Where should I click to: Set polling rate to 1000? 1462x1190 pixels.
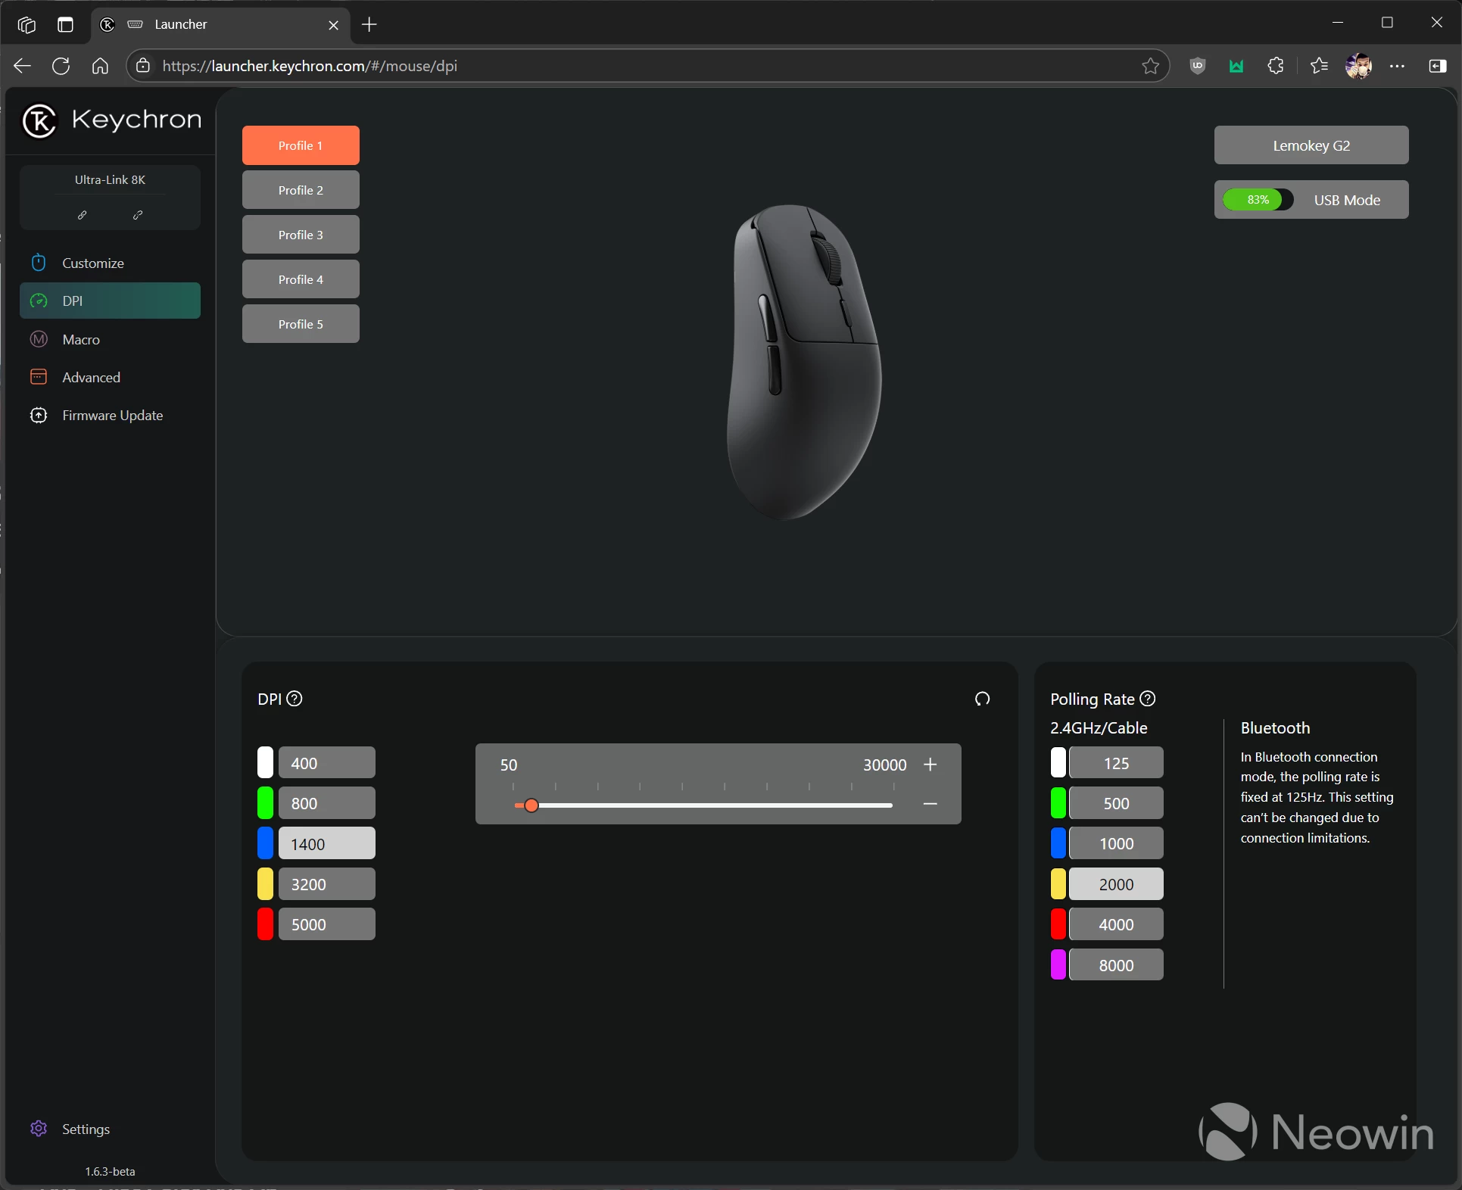(1116, 843)
